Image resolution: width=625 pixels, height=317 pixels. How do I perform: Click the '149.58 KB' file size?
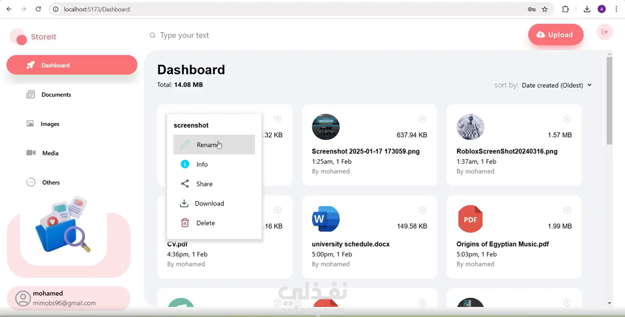(x=412, y=226)
